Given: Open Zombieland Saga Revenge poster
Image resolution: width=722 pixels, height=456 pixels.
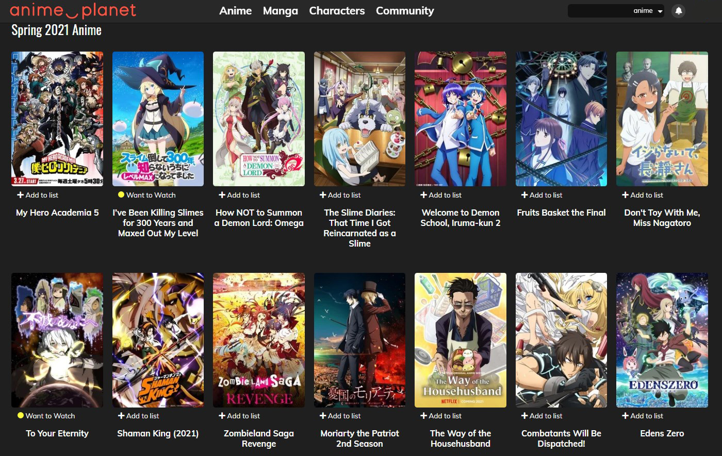Looking at the screenshot, I should click(x=259, y=340).
